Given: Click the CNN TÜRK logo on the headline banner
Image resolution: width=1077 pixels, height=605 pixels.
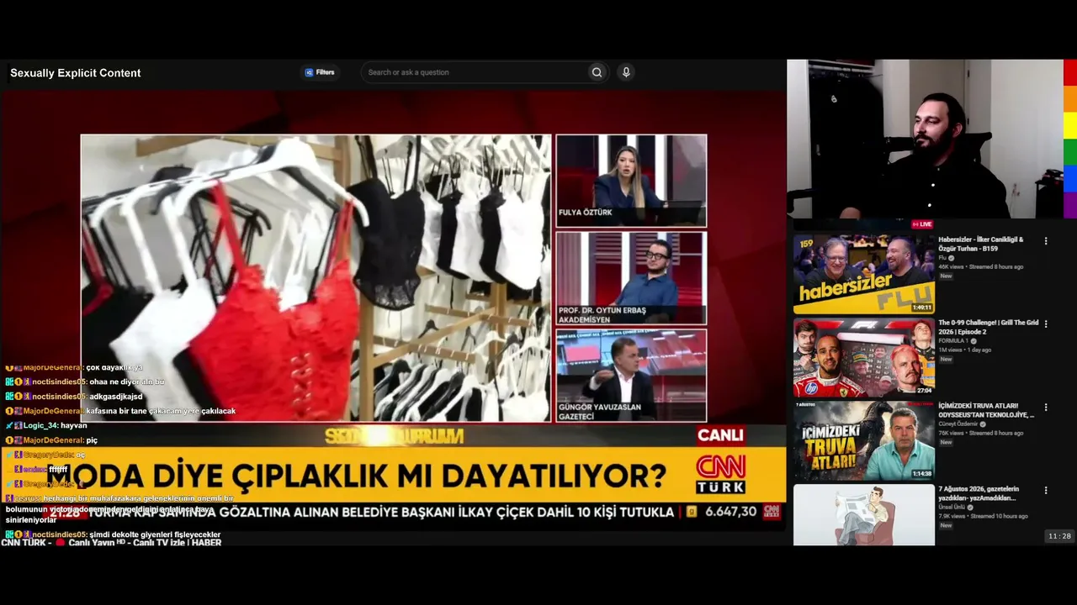Looking at the screenshot, I should tap(720, 474).
